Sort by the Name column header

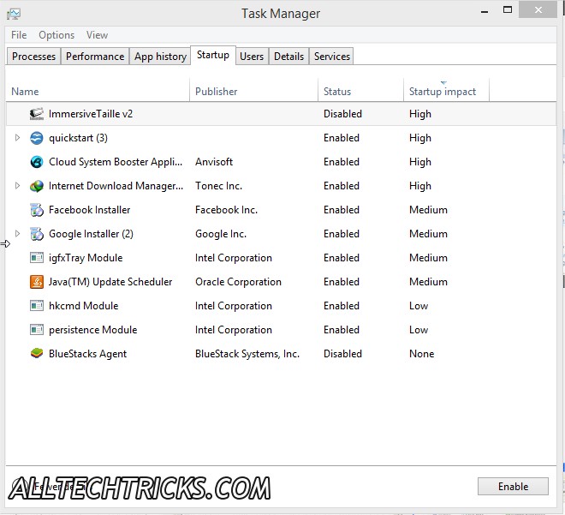tap(98, 91)
